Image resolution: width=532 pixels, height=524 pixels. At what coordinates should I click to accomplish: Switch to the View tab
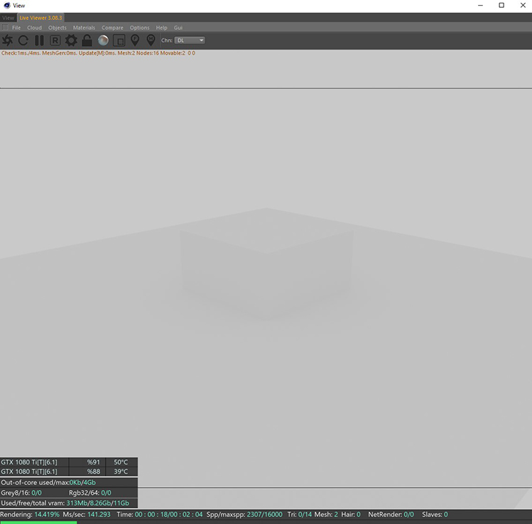tap(8, 18)
